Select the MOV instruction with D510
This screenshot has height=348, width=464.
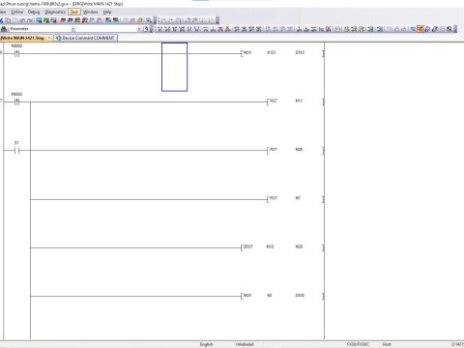282,52
